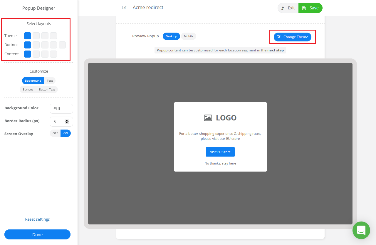Open the Buttons customization tab
Viewport: 376px width, 245px height.
28,89
